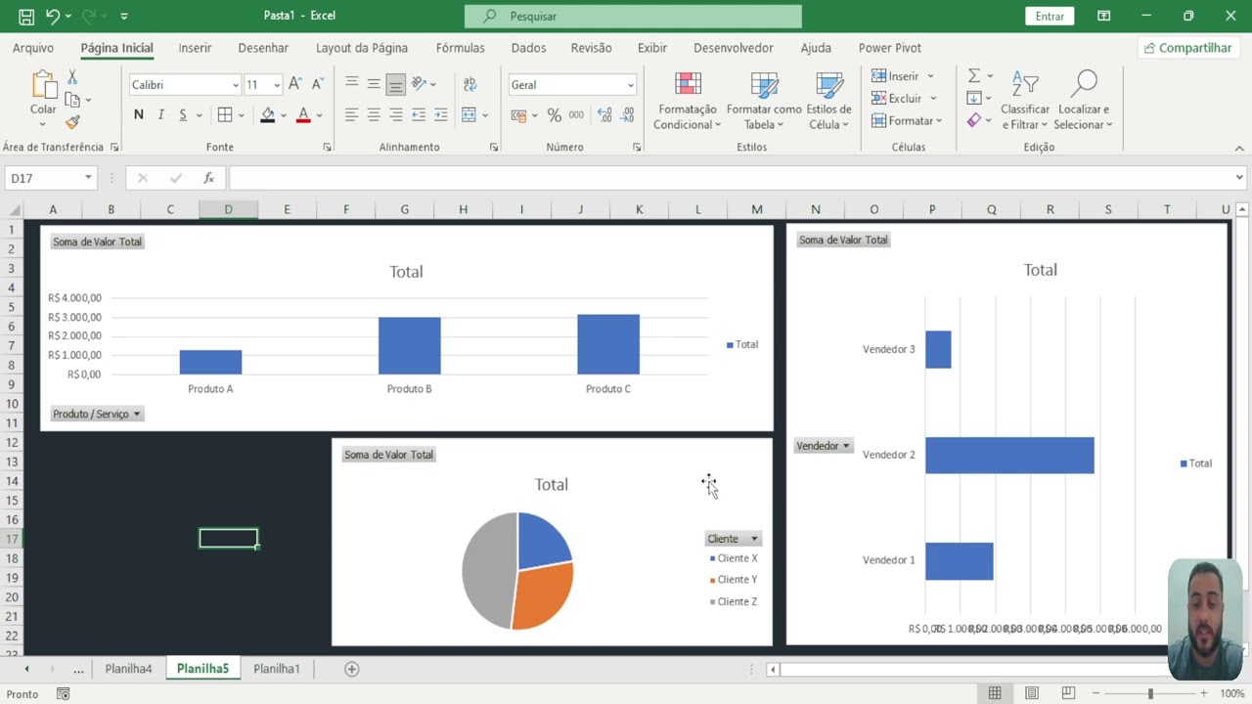Toggle Bold (N) formatting
1252x704 pixels.
click(139, 115)
